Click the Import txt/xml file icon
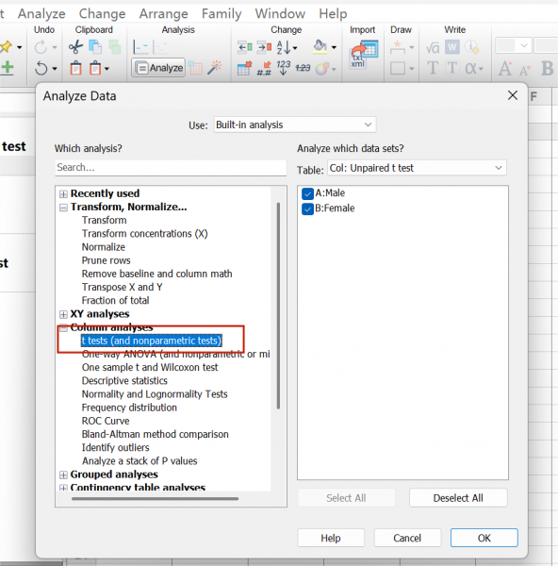The height and width of the screenshot is (566, 558). point(365,54)
